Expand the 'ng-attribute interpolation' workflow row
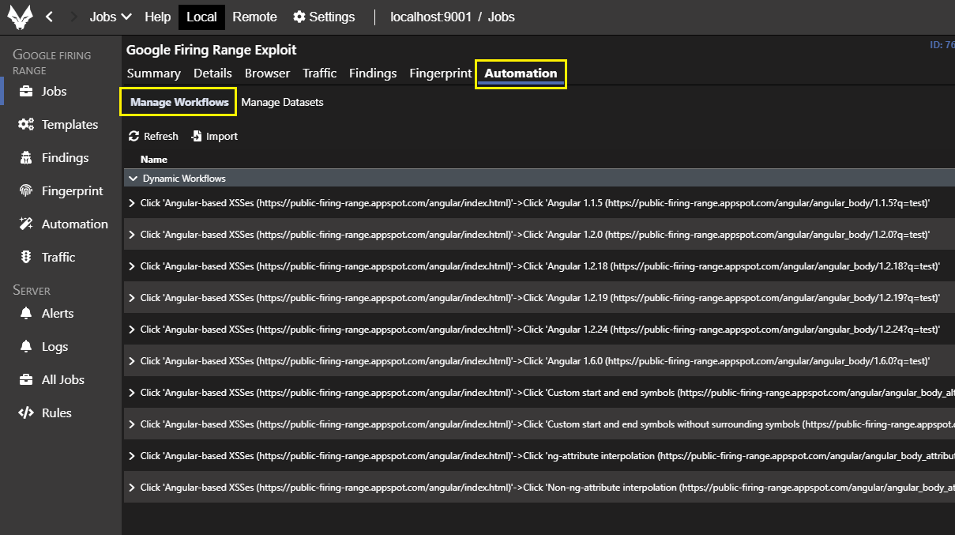This screenshot has height=535, width=955. [x=132, y=456]
